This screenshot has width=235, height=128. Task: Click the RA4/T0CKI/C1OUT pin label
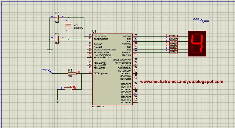(103, 55)
